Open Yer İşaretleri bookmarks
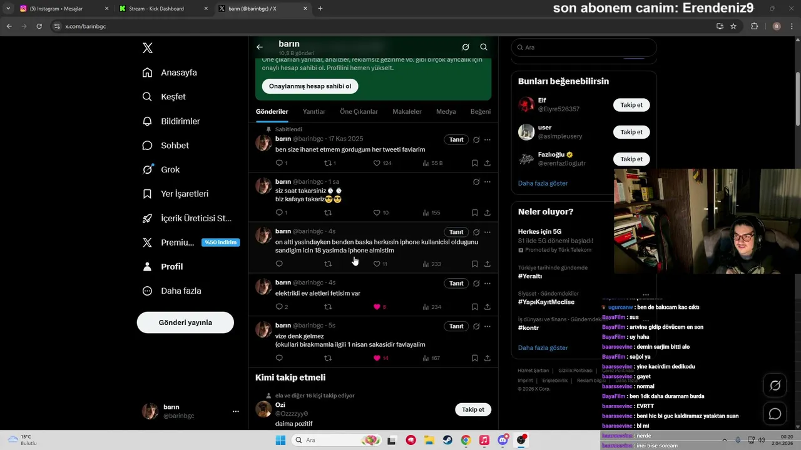 (175, 194)
